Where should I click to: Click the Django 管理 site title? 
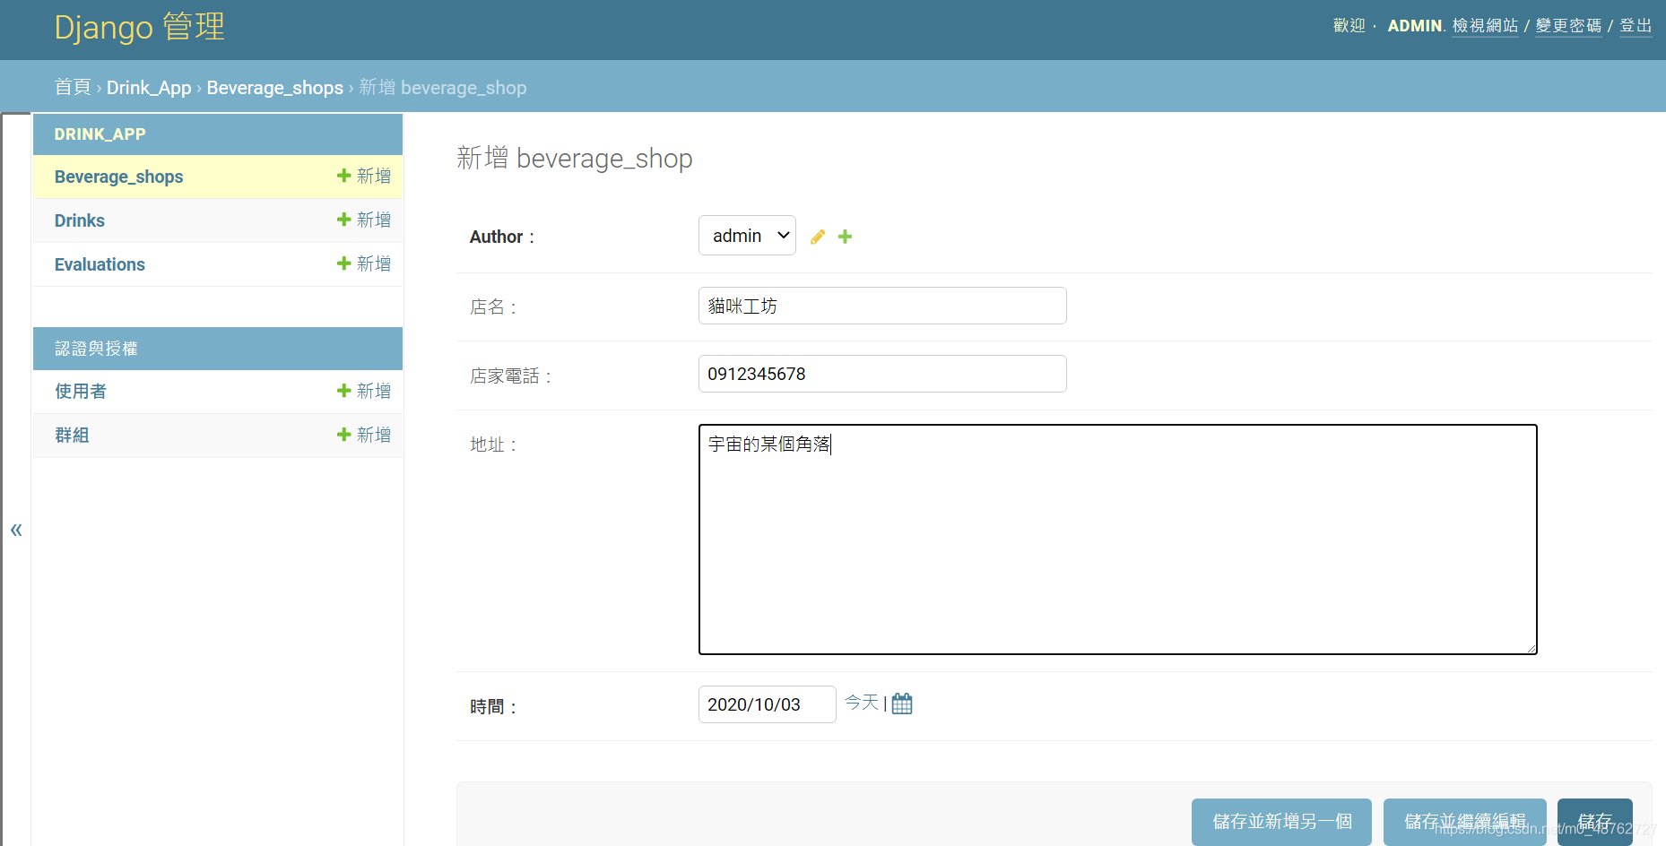(139, 27)
